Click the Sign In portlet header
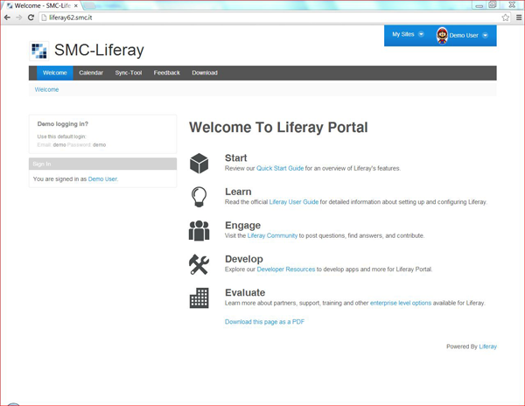525x406 pixels. click(x=102, y=164)
